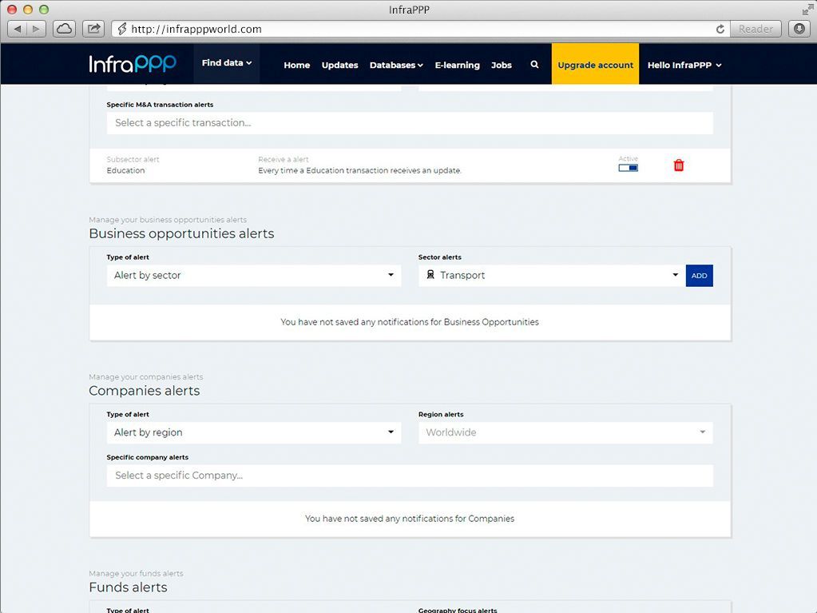Open the browser downloads icon
817x613 pixels.
799,29
